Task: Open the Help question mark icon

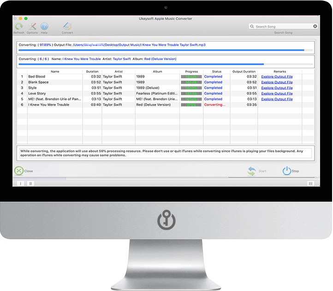Action: pos(44,26)
